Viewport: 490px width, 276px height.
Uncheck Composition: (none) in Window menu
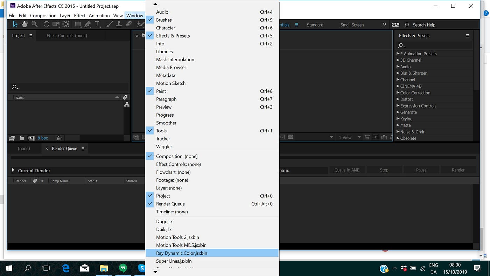click(212, 156)
